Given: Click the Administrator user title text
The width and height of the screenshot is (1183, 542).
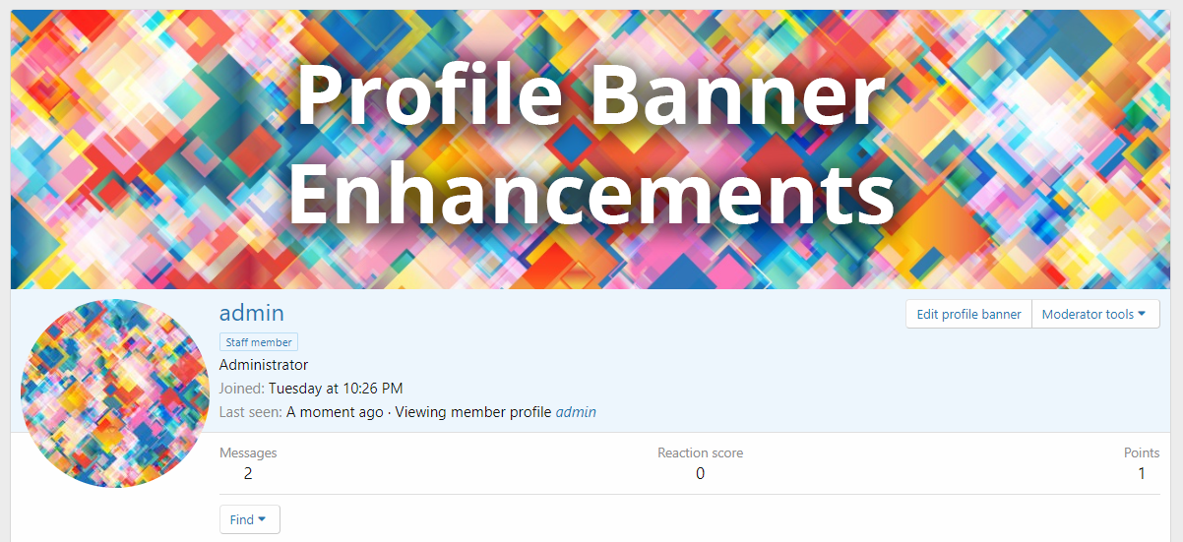Looking at the screenshot, I should [x=263, y=365].
